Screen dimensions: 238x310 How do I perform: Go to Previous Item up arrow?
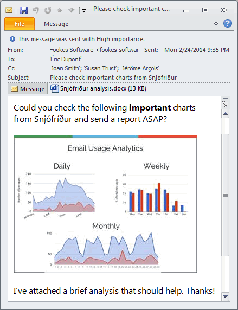[x=59, y=10]
